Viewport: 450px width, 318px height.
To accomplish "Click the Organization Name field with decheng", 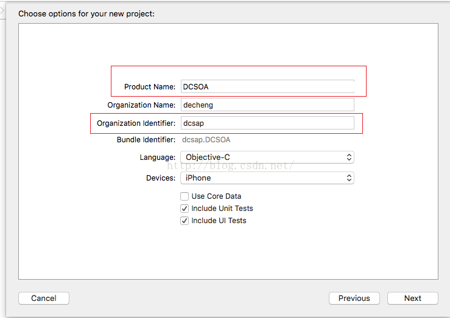I will [267, 105].
